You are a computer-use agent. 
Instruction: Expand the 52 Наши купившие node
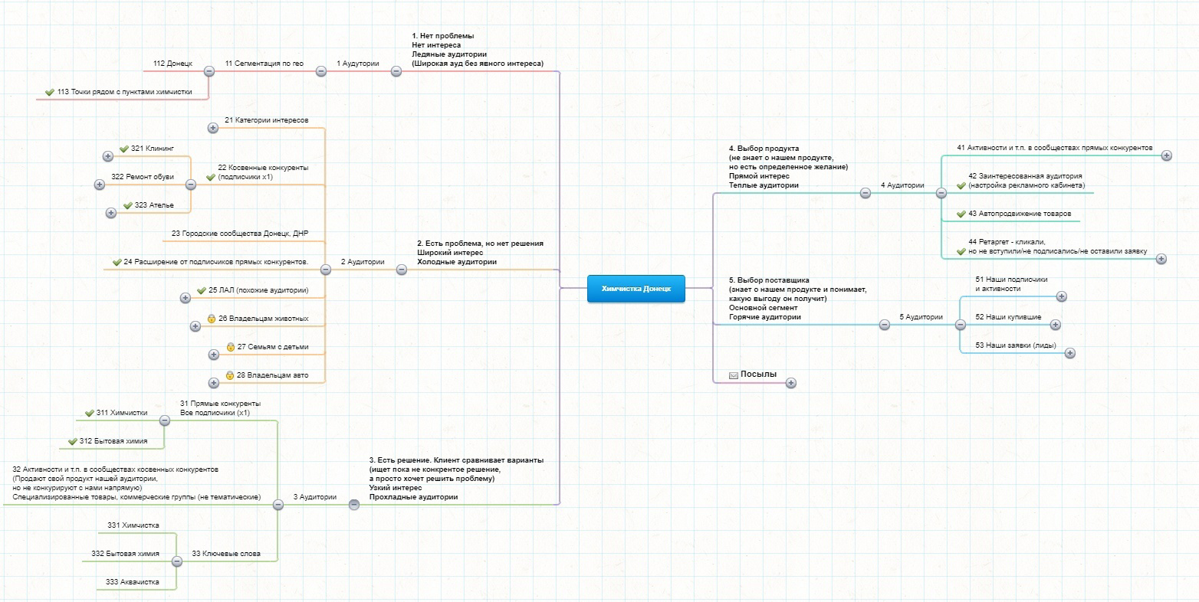tap(1056, 325)
